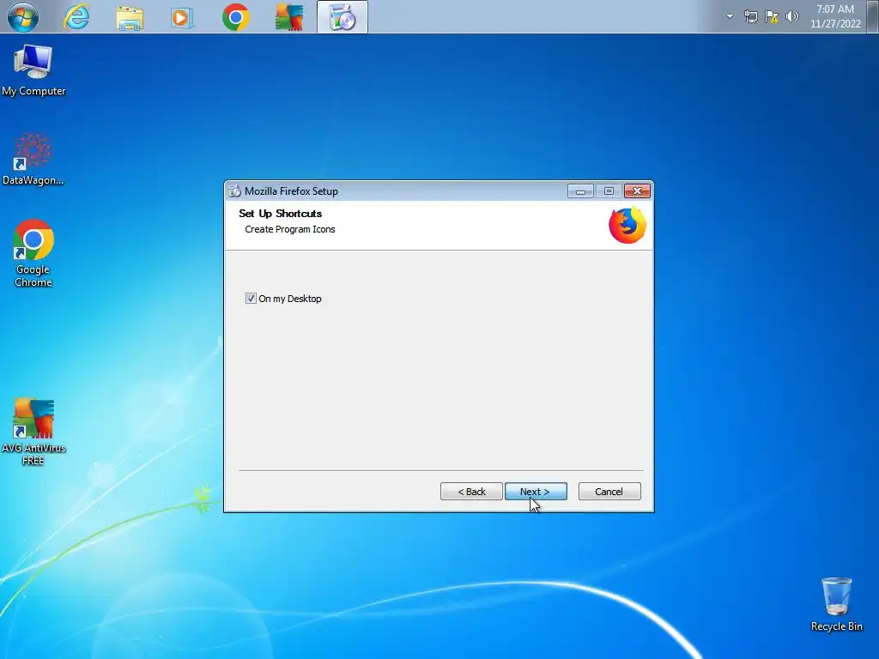Launch Internet Explorer from taskbar
879x659 pixels.
coord(76,17)
